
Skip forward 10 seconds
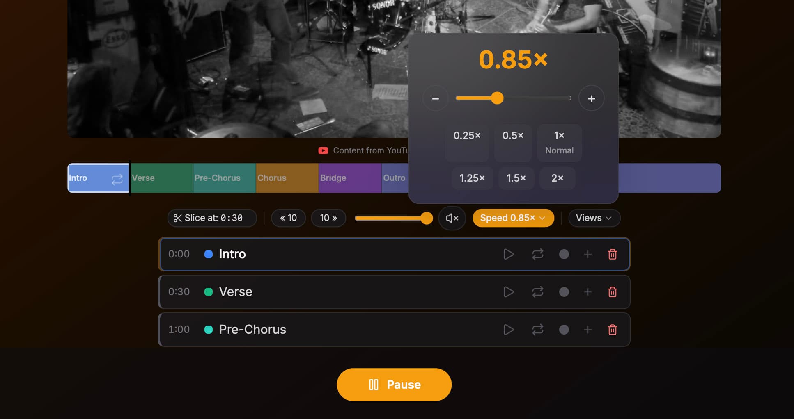[x=328, y=218]
